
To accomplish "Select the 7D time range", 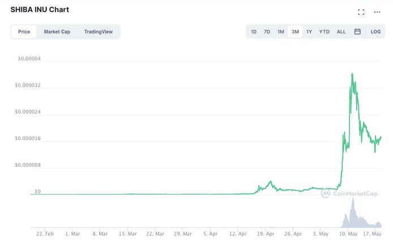I will (x=267, y=32).
